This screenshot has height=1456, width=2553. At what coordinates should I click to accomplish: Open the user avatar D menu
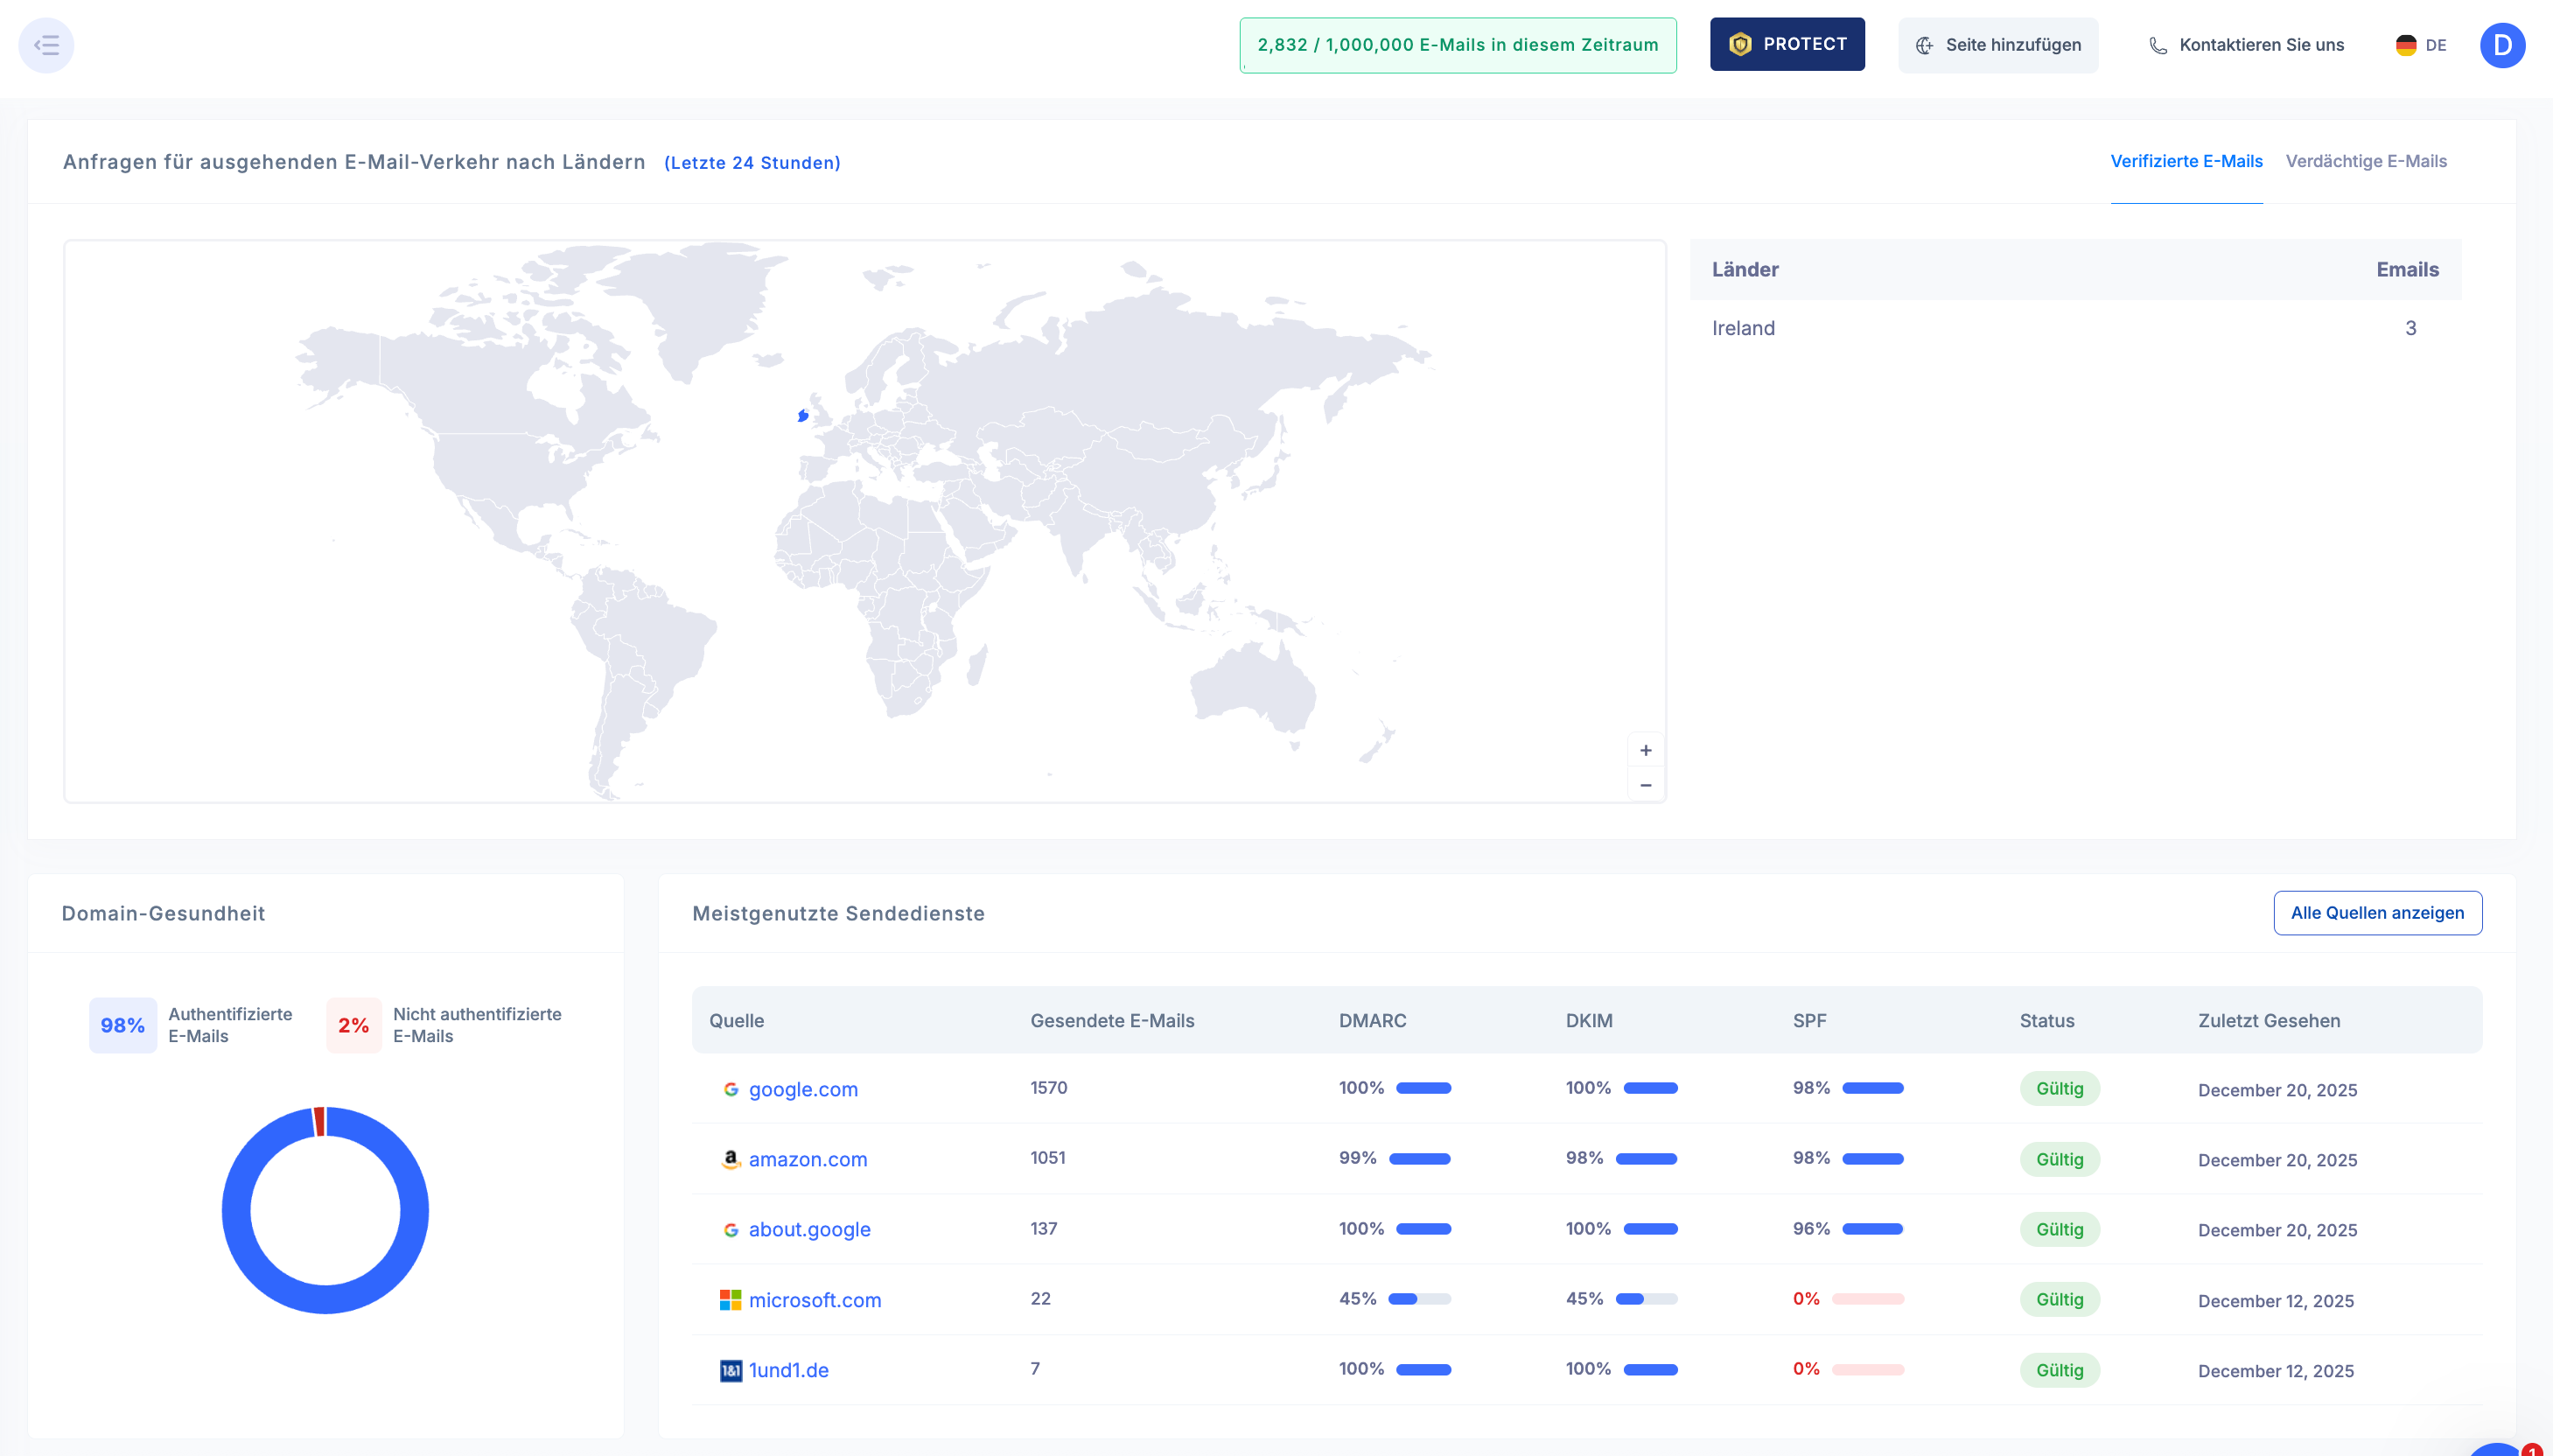2501,45
